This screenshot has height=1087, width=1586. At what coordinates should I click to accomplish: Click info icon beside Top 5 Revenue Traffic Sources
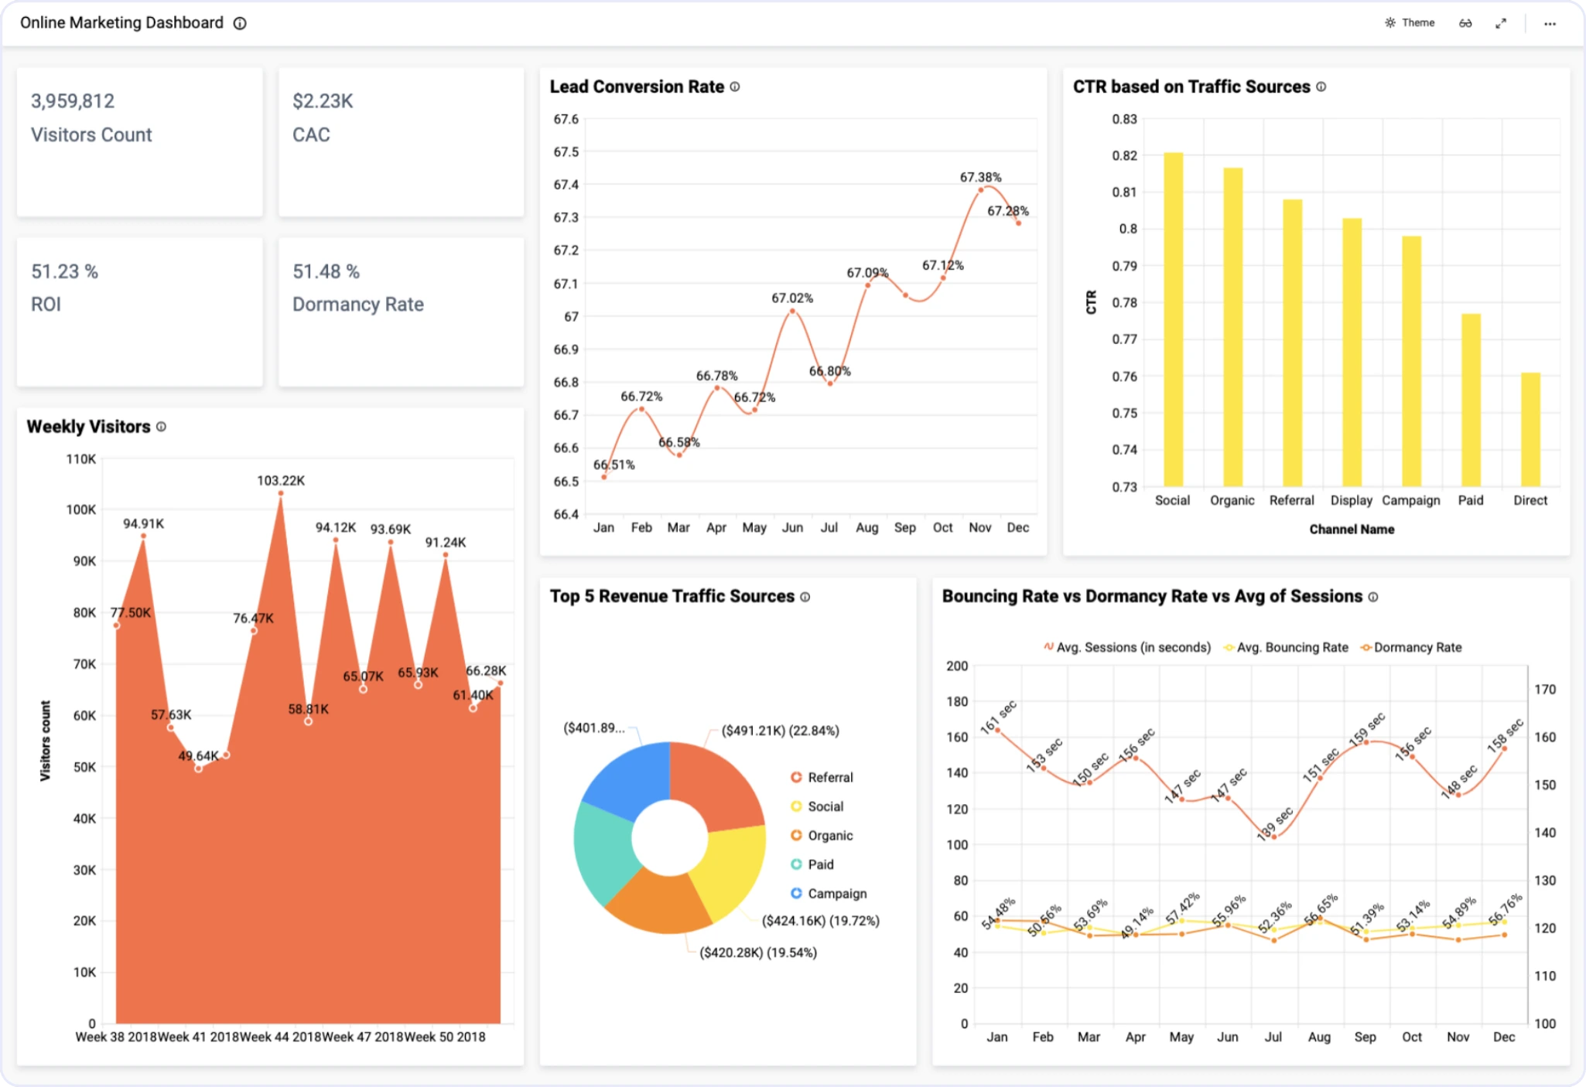(x=805, y=597)
